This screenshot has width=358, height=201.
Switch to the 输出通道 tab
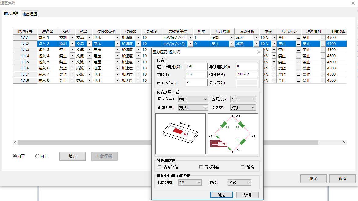[30, 14]
